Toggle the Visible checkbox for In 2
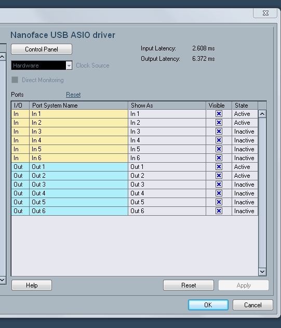Viewport: 281px width, 328px height. pos(219,123)
